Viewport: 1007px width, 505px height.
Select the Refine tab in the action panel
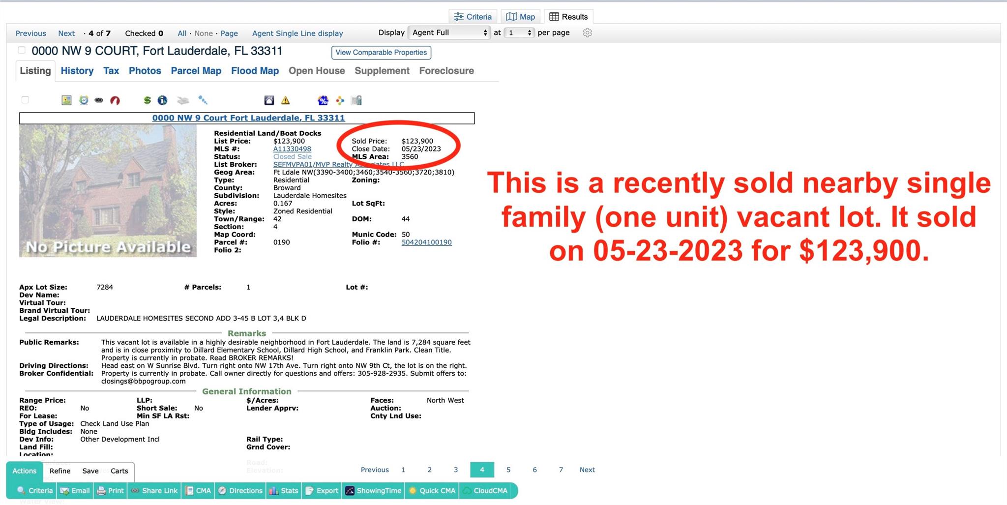pyautogui.click(x=60, y=471)
